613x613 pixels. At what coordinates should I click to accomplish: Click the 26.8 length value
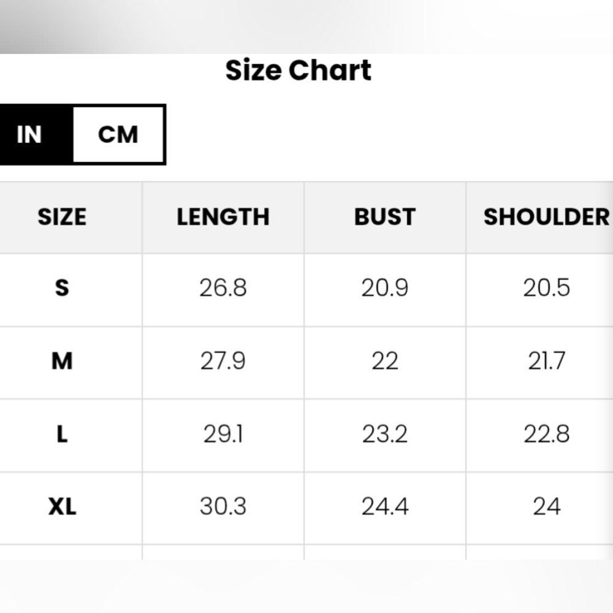(223, 287)
